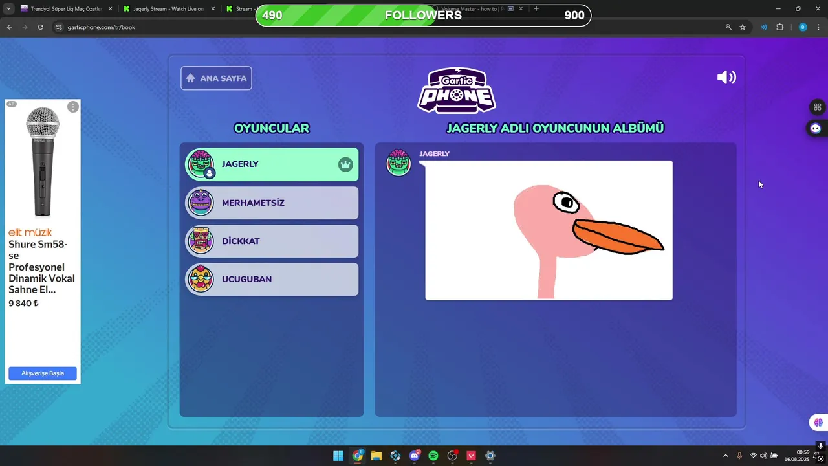Open a new browser tab
The image size is (828, 466).
coord(536,9)
